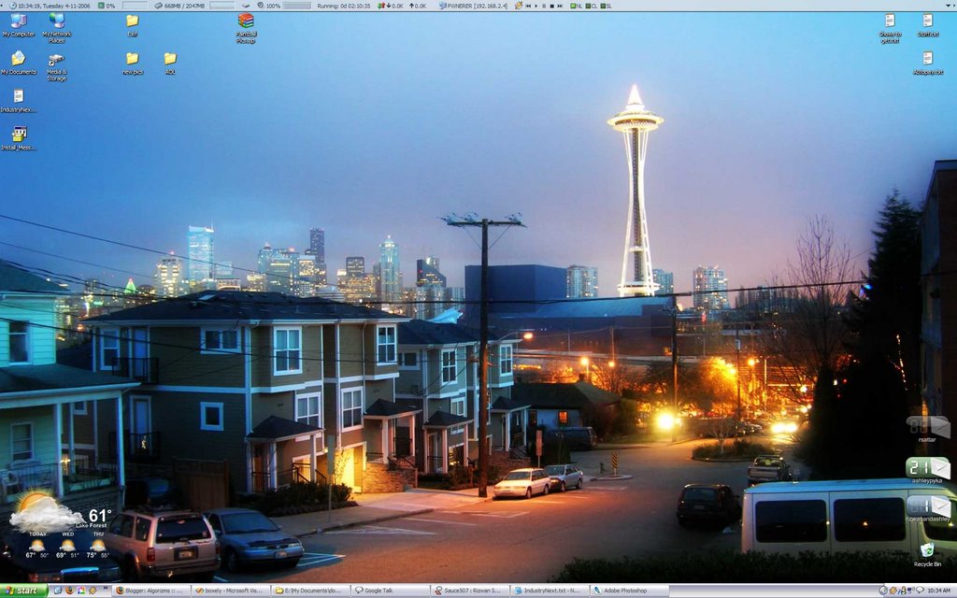This screenshot has width=957, height=598.
Task: Click the memory 668MB / 2047MB indicator
Action: 179,7
